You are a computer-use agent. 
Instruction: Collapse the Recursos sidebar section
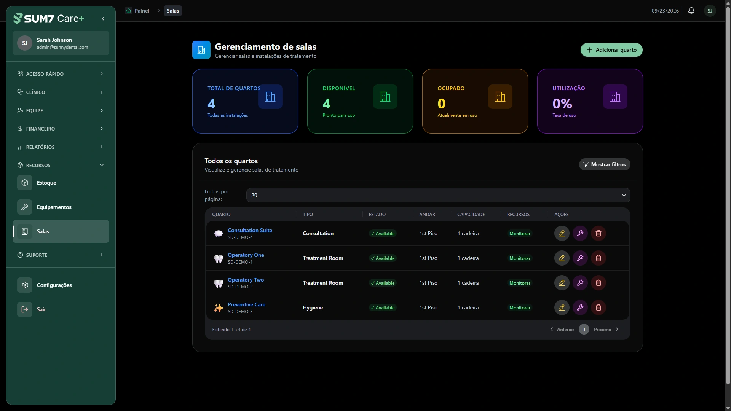pos(61,165)
